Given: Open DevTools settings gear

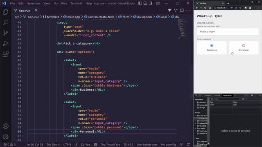Looking at the screenshot, I should click(252, 95).
